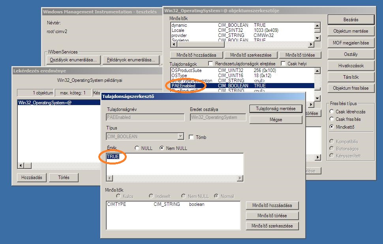Click the TRUE value field
Screen dimensions: 383x244
(x=175, y=164)
